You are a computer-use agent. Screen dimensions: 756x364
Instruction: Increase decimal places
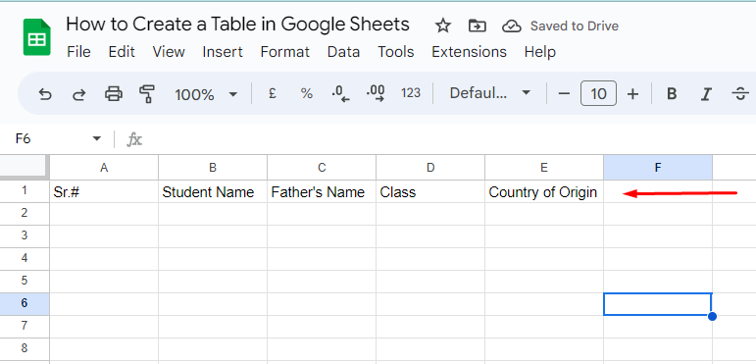376,93
